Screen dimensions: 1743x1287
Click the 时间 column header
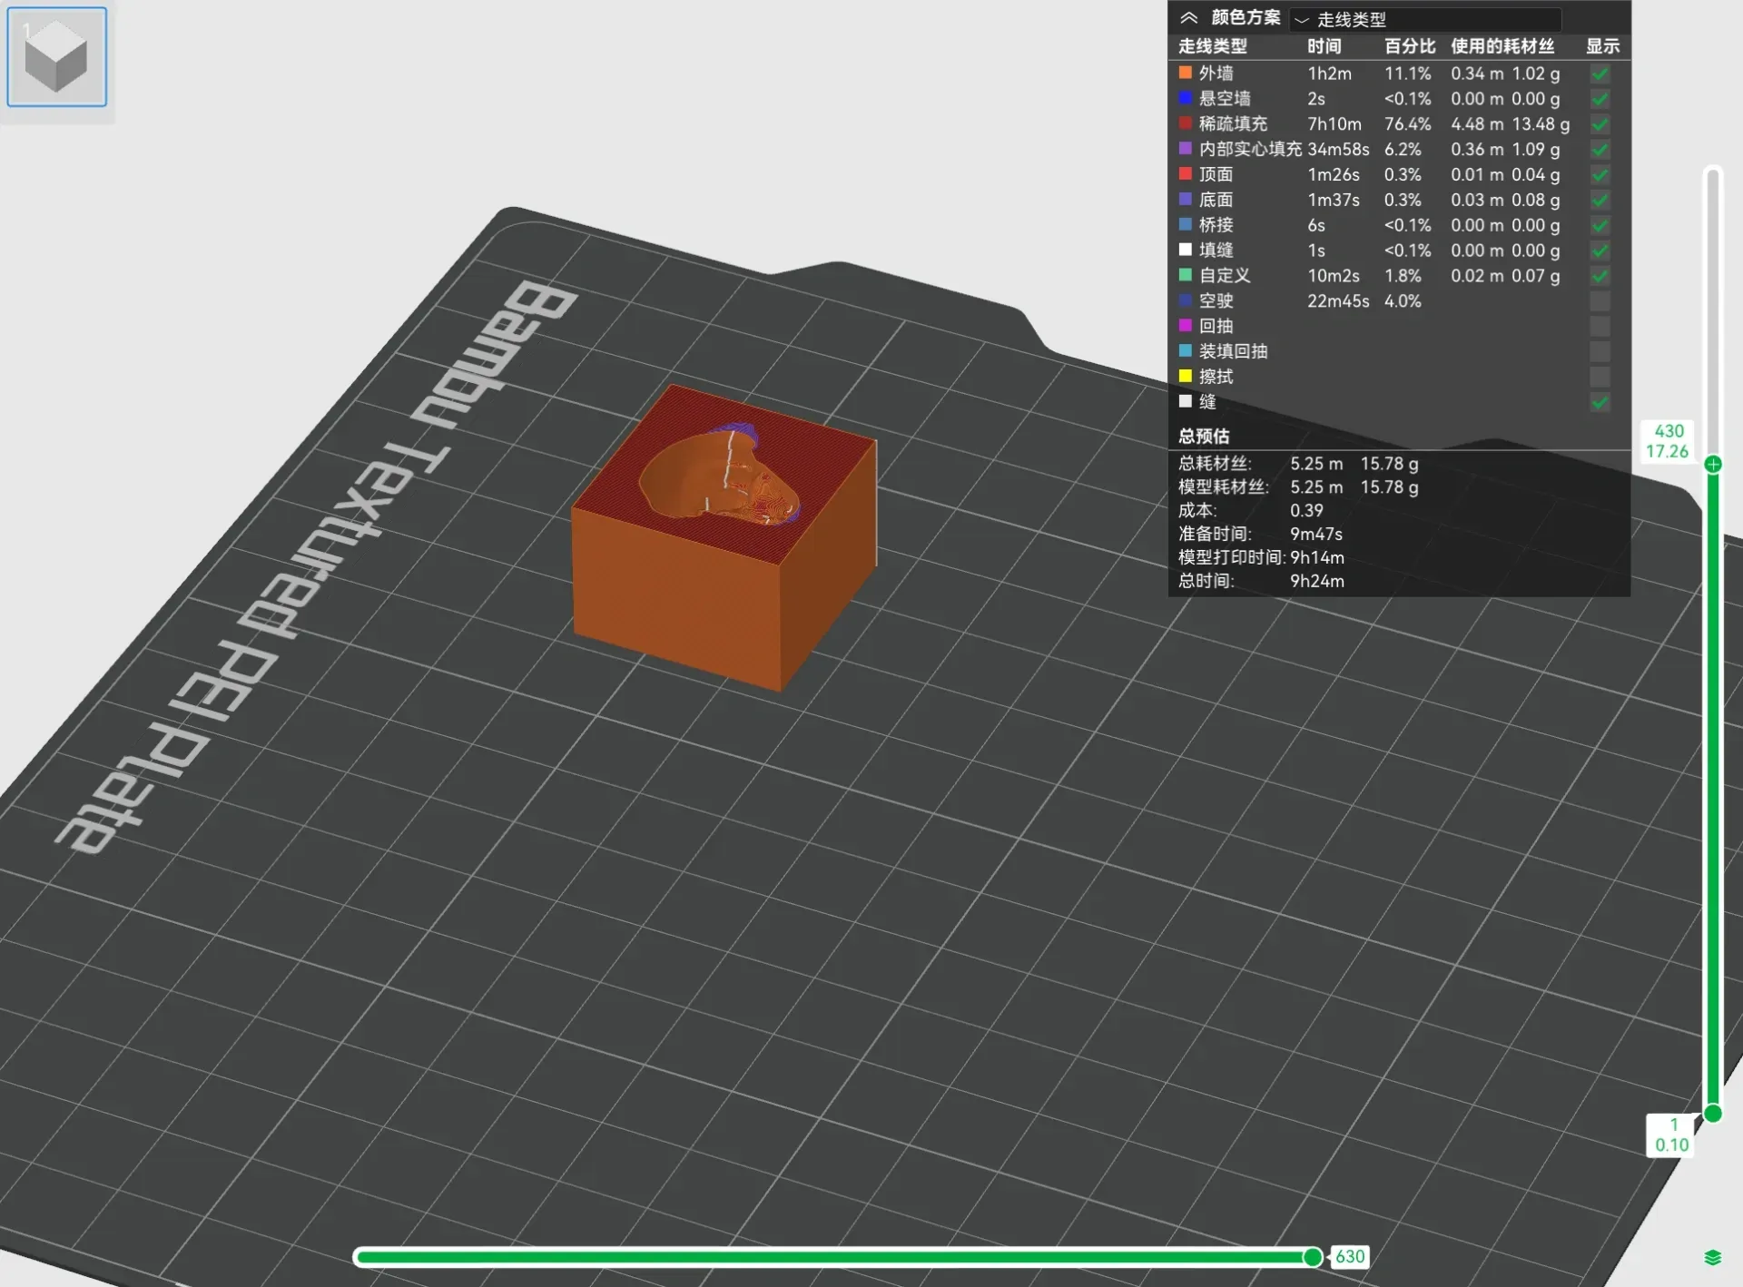[x=1324, y=46]
